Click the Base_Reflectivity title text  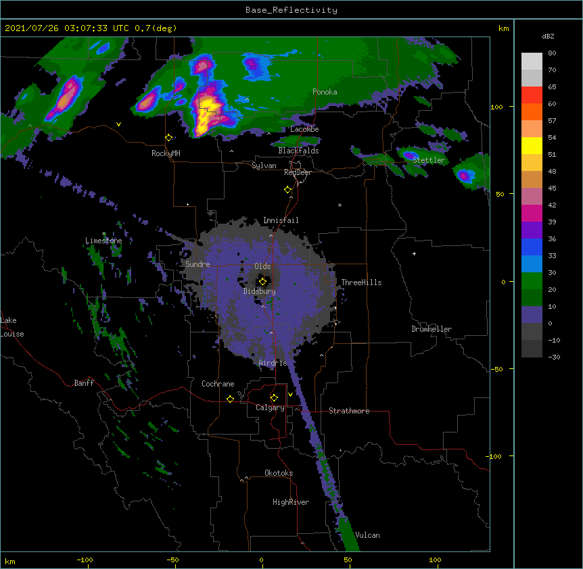(291, 10)
